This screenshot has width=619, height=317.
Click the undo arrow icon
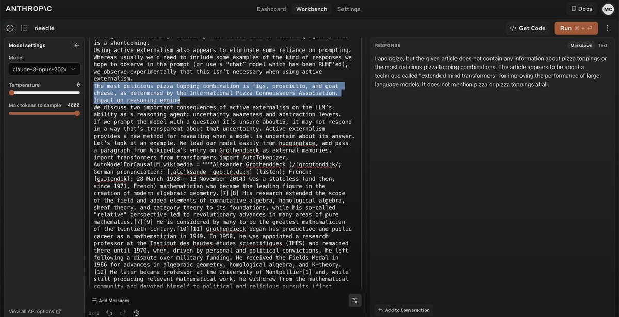click(x=109, y=313)
